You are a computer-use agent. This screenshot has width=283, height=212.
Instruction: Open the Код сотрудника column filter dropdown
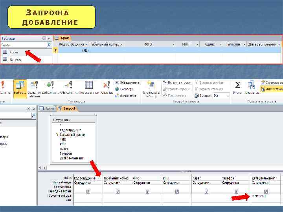tap(87, 44)
